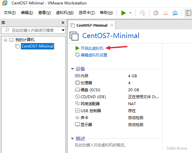The height and width of the screenshot is (153, 192).
Task: Select the 处理器 device row label
Action: point(86,83)
